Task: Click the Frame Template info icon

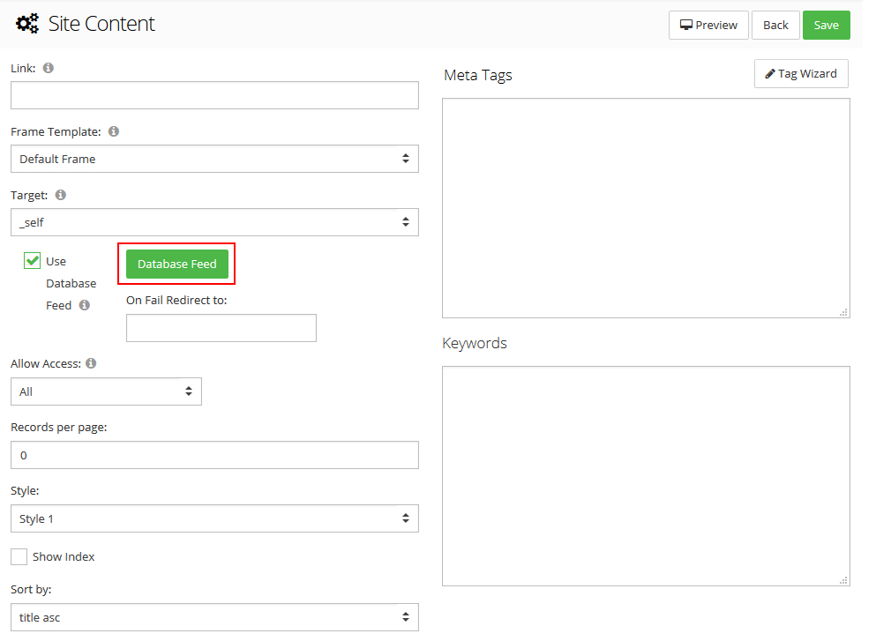Action: (x=114, y=131)
